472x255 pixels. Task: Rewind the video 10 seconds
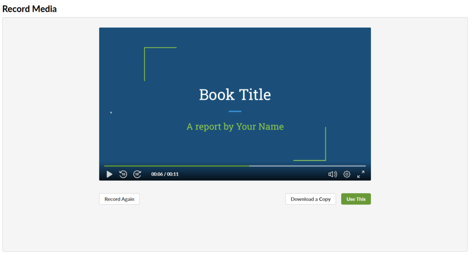[123, 174]
